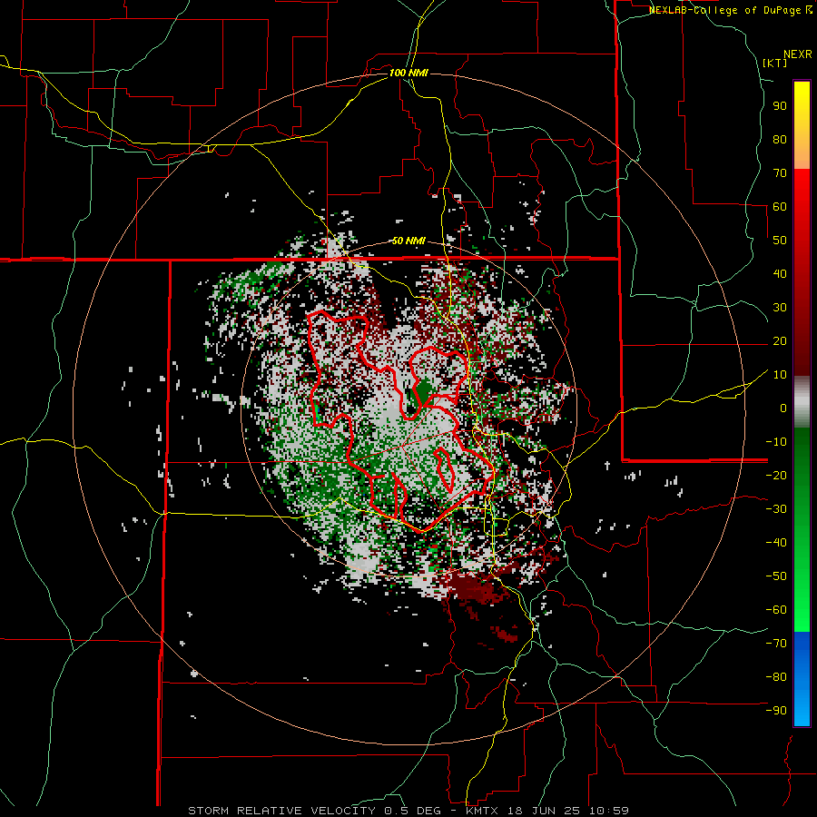Click the positive "50" velocity scale value
Screen dimensions: 817x817
tap(780, 241)
